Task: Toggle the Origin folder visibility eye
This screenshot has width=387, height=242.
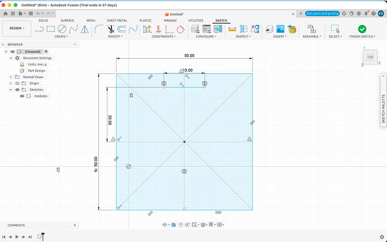Action: 17,83
